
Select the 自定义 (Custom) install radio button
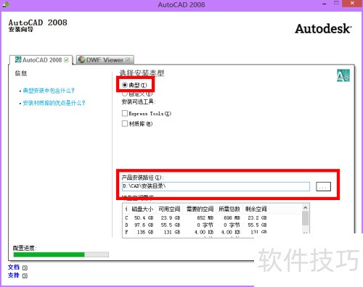[124, 93]
